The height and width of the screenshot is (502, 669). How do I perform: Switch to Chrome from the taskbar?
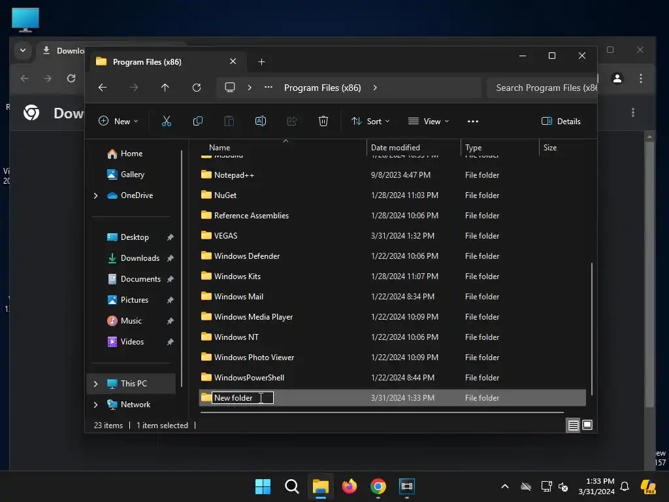[x=378, y=486]
